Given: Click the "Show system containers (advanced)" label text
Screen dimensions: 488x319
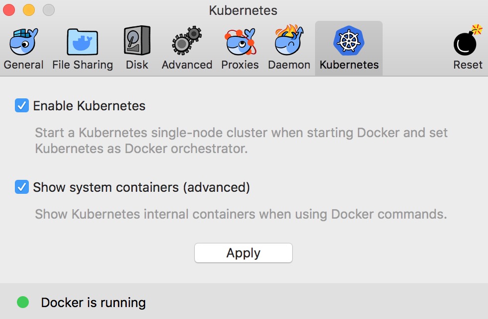Looking at the screenshot, I should (141, 187).
